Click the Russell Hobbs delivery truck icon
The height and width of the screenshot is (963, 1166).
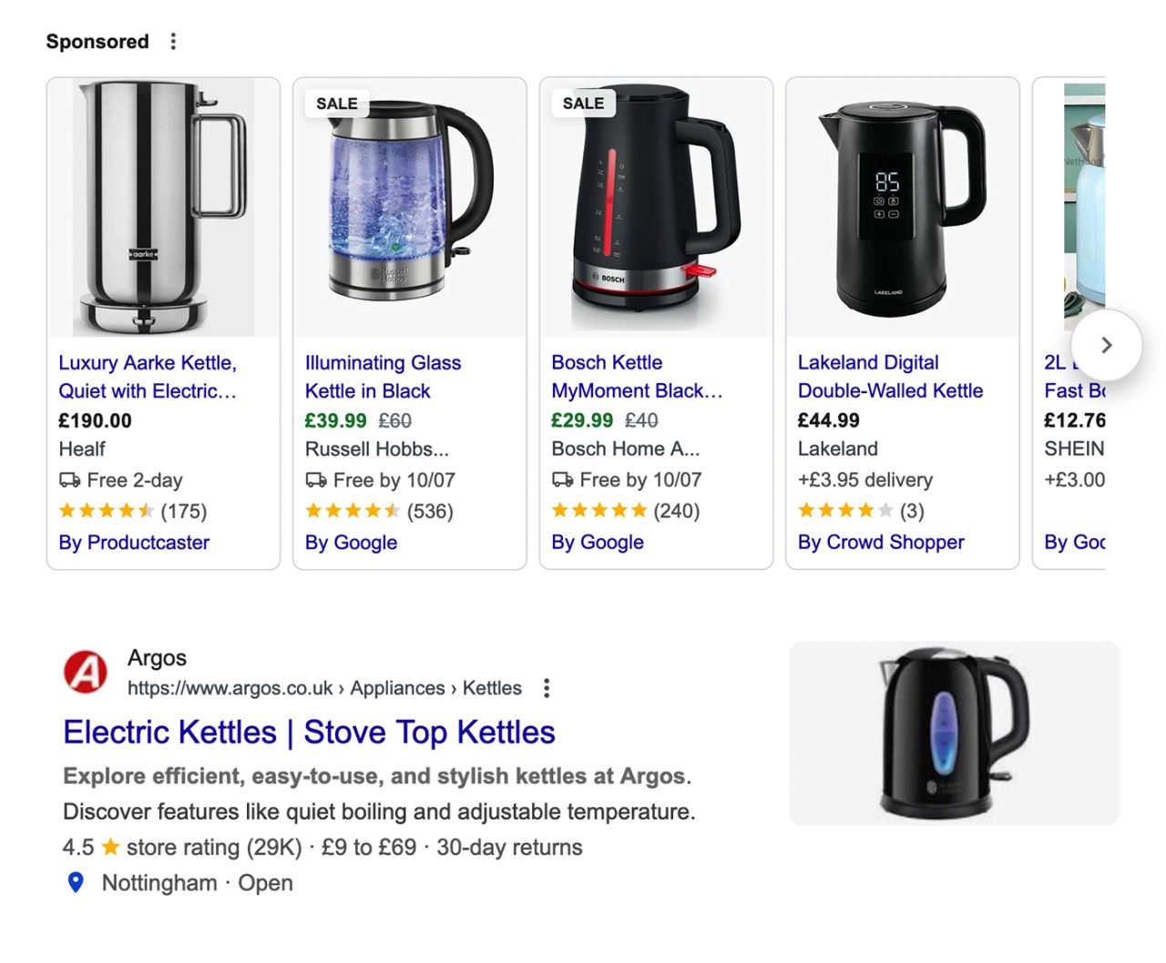coord(316,480)
